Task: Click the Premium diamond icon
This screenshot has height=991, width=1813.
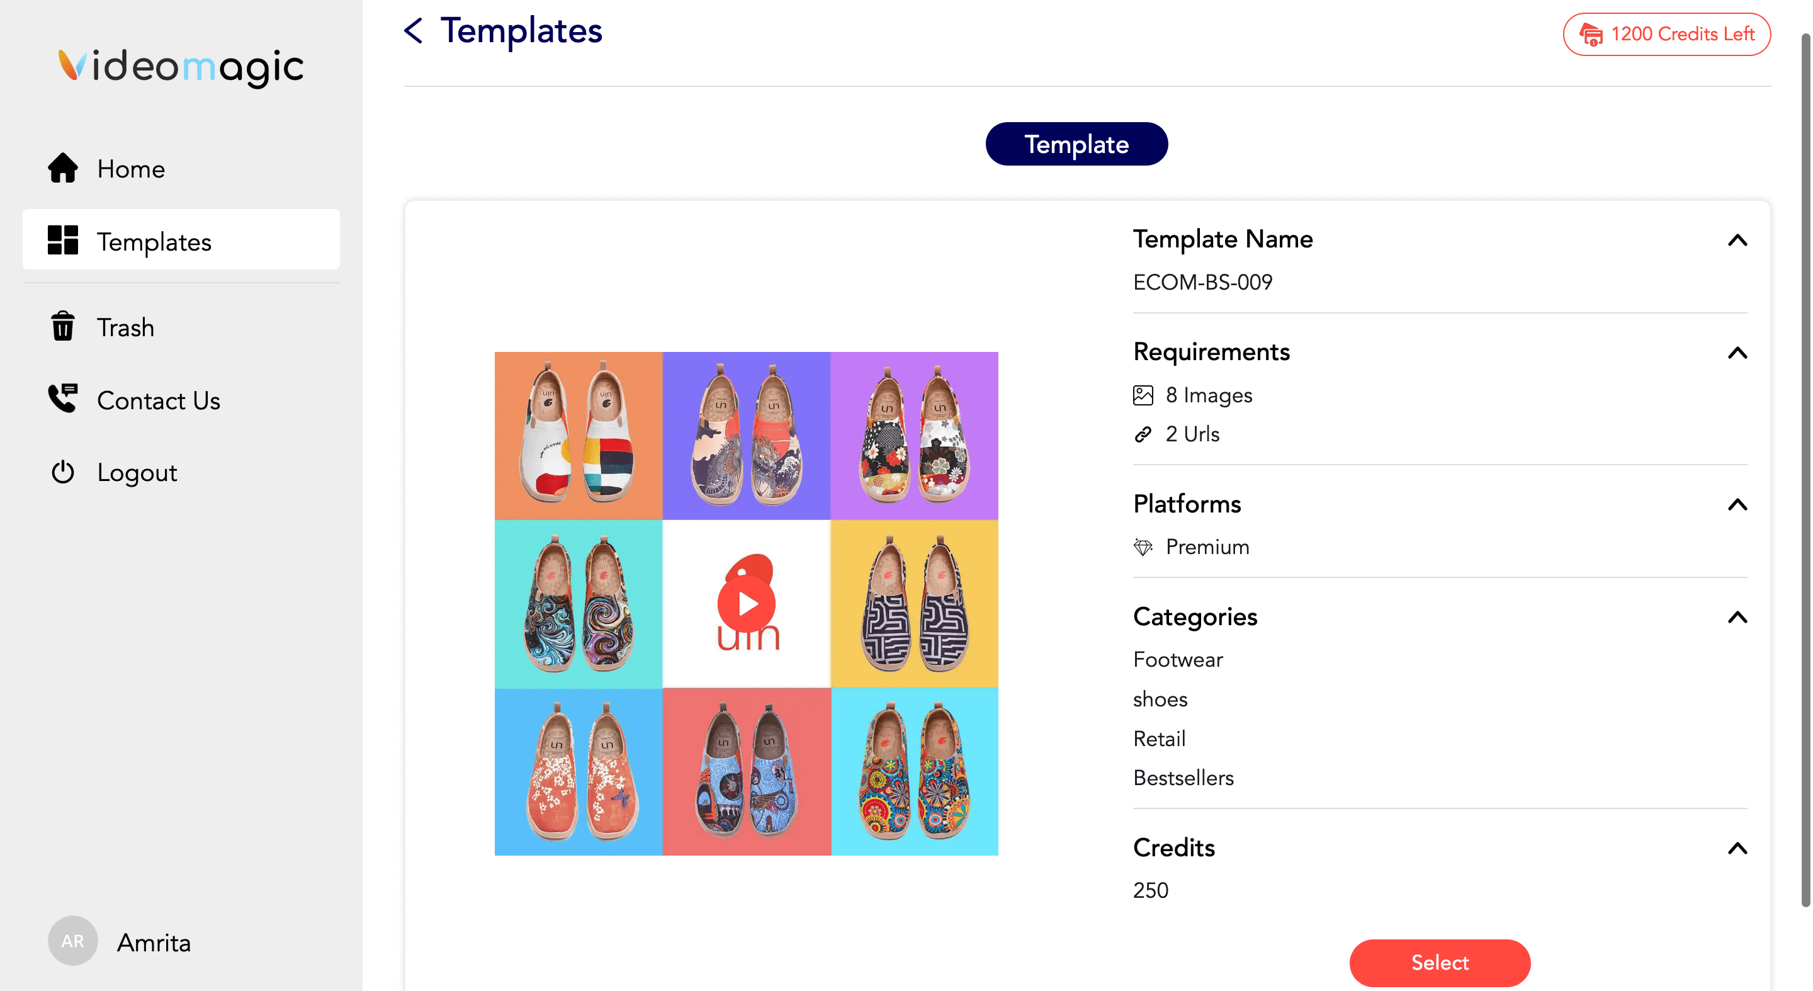Action: tap(1143, 547)
